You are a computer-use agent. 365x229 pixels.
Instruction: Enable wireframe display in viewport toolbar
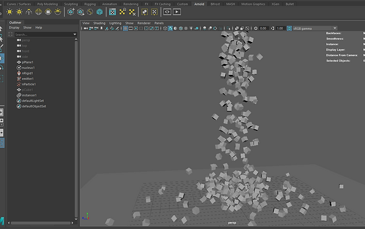point(165,29)
